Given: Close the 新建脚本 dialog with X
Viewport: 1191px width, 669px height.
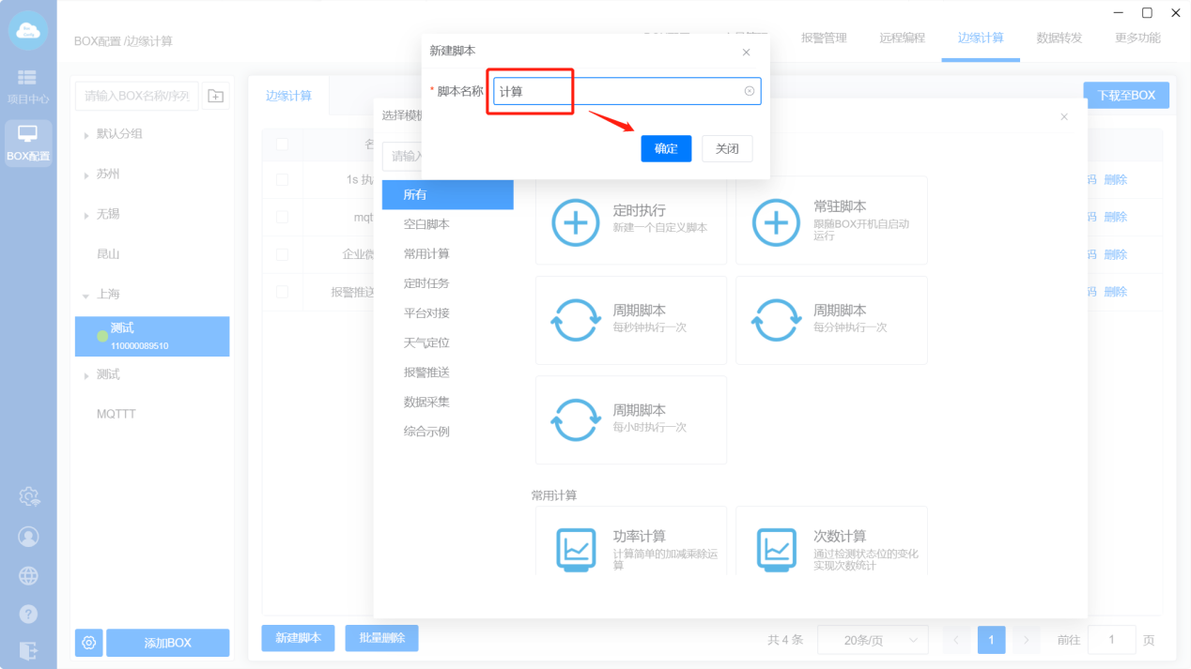Looking at the screenshot, I should coord(746,53).
